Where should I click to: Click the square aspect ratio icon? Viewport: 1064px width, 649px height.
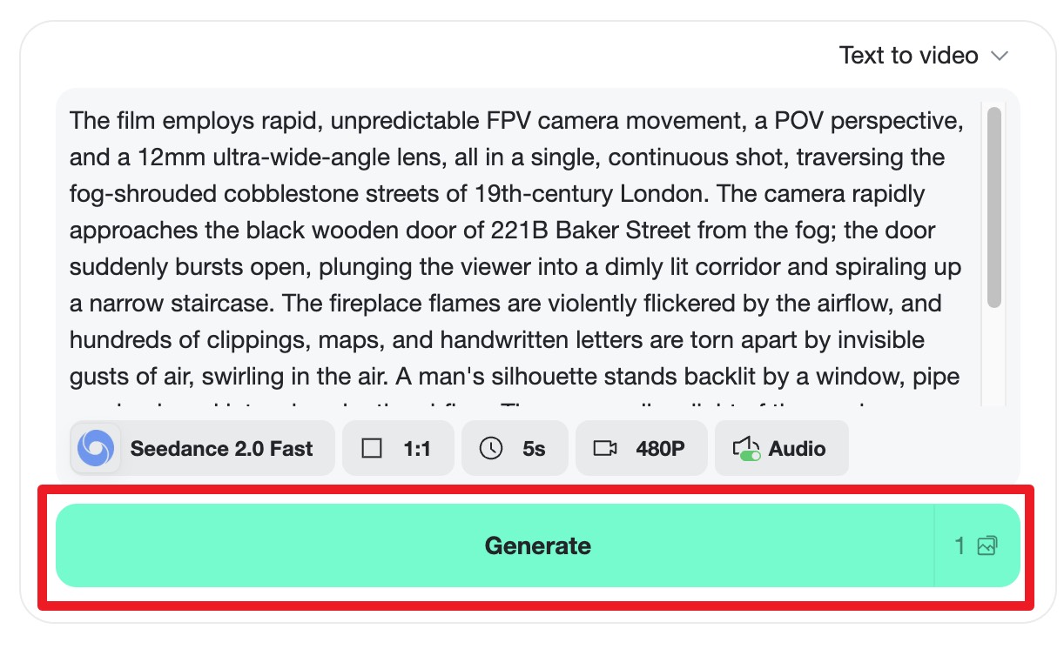pyautogui.click(x=372, y=449)
